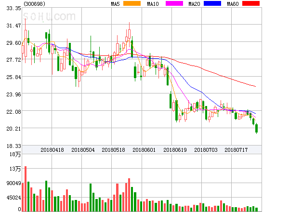The height and width of the screenshot is (212, 289).
Task: Click the 20180619 date label
Action: tap(175, 150)
